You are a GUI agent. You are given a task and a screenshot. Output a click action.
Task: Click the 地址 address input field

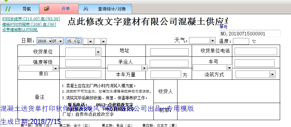(169, 52)
